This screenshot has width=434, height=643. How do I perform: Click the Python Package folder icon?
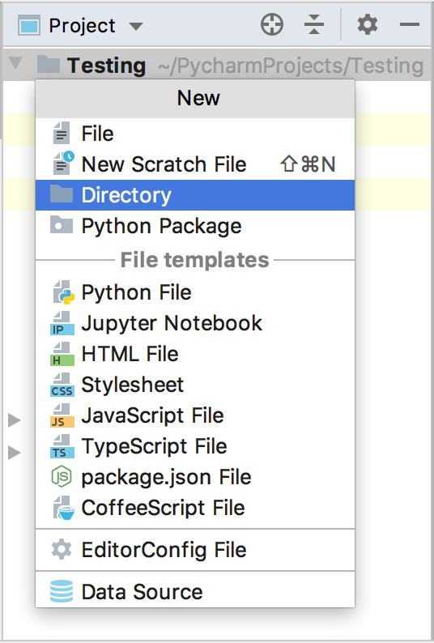pyautogui.click(x=62, y=224)
